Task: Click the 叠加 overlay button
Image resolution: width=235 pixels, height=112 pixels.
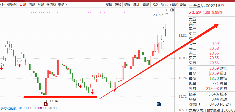Action: pos(118,5)
